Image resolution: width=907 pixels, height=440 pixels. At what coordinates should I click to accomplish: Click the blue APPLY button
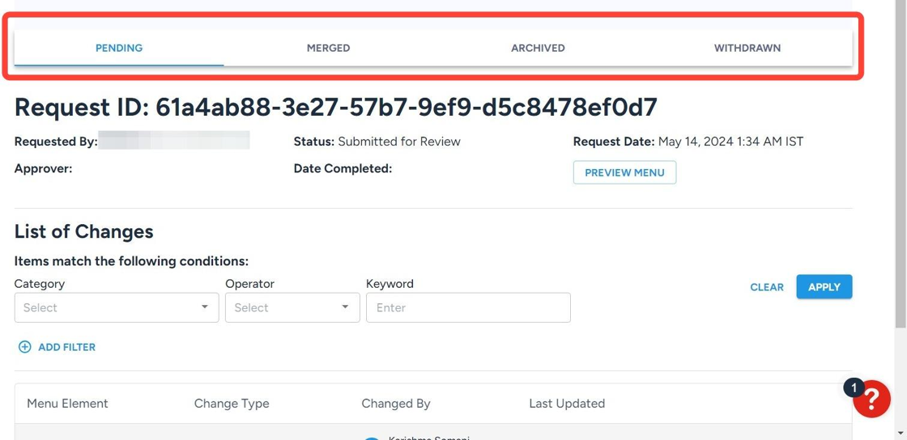[x=824, y=287]
